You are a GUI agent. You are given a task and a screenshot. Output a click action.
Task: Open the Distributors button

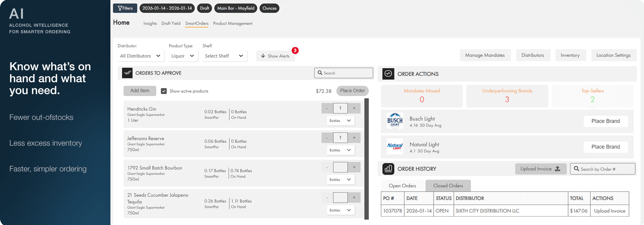(533, 55)
